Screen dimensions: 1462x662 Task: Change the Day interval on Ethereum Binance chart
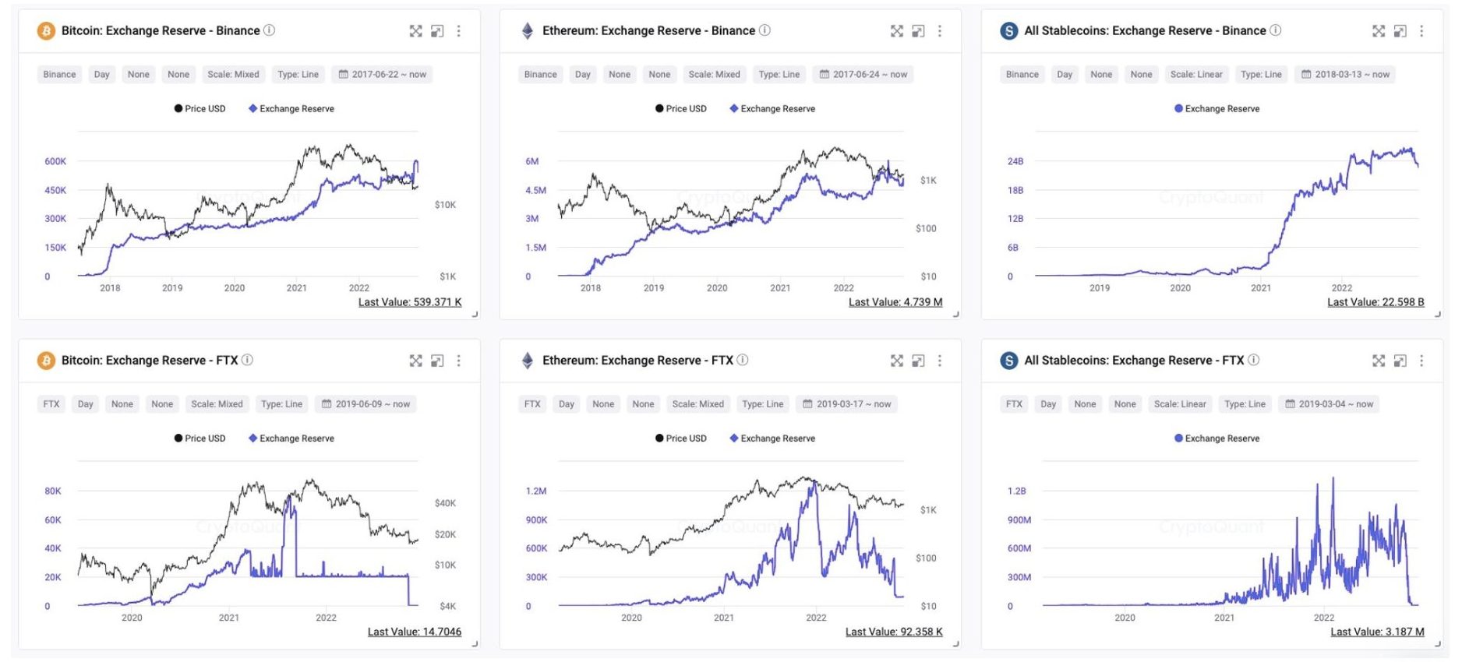[x=582, y=74]
